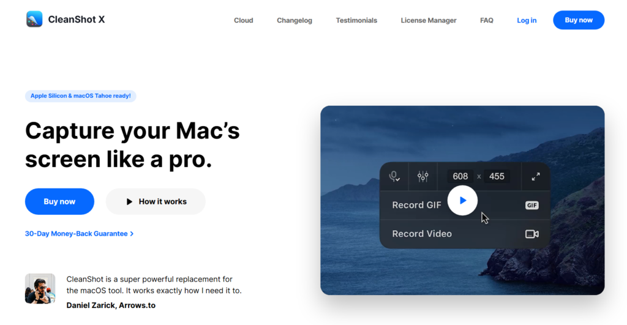Open the FAQ page
The width and height of the screenshot is (627, 325).
[x=487, y=20]
